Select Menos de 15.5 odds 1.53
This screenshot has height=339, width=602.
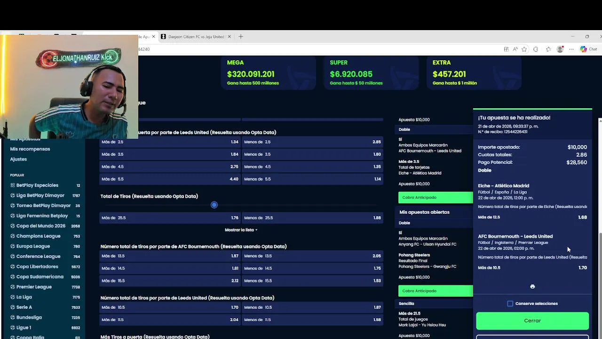(x=312, y=281)
